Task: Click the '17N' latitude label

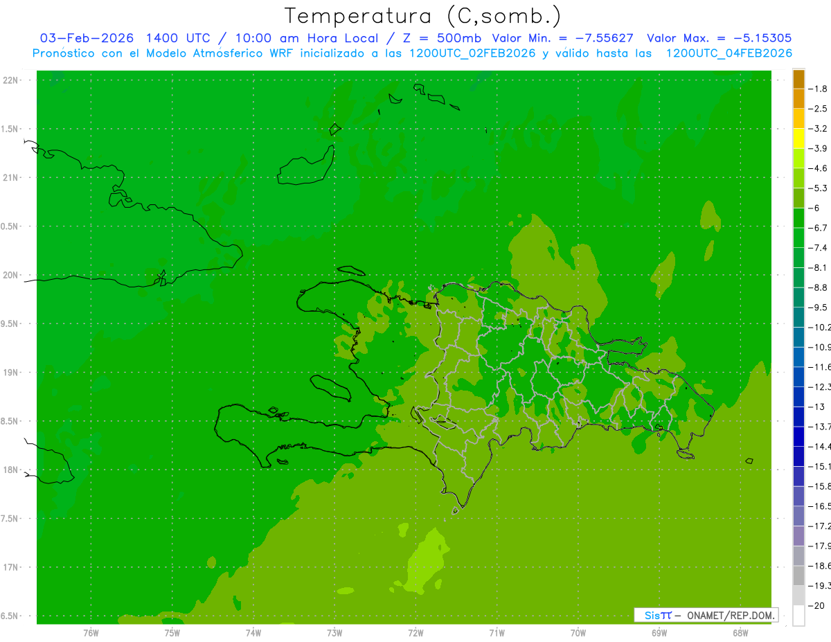Action: tap(12, 567)
